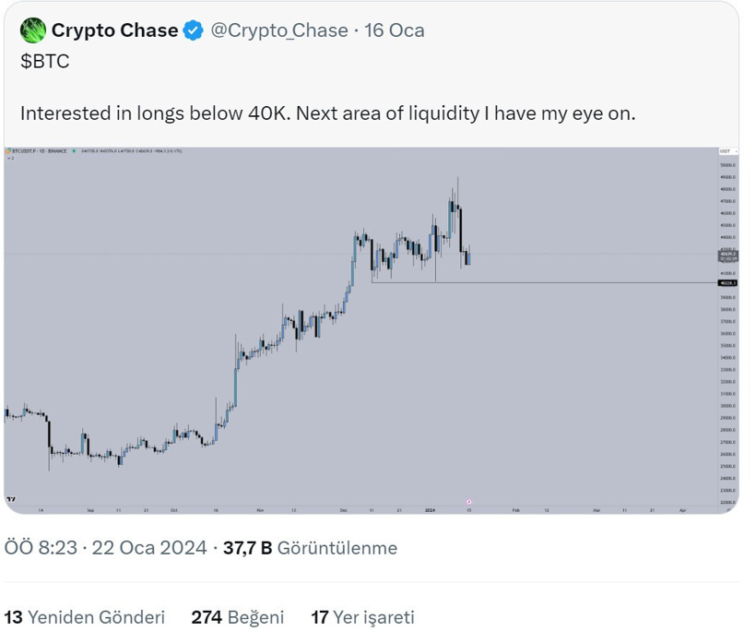Select the Bitcoin symbol logo in chart legend
The image size is (756, 643).
8,150
